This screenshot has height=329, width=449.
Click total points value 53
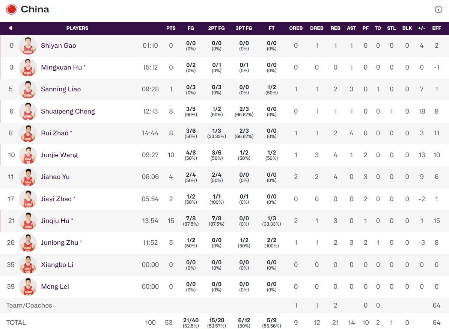(169, 323)
